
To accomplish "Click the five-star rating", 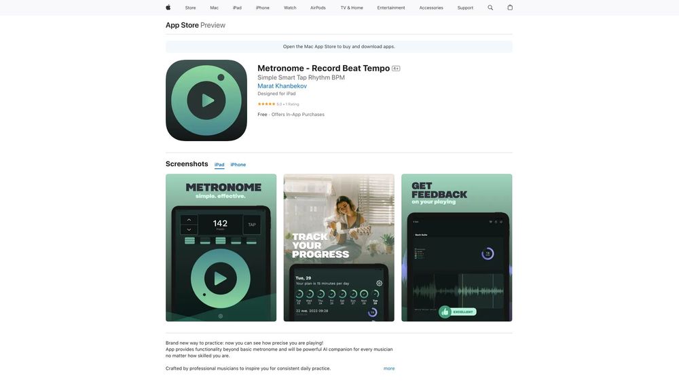I will (266, 104).
